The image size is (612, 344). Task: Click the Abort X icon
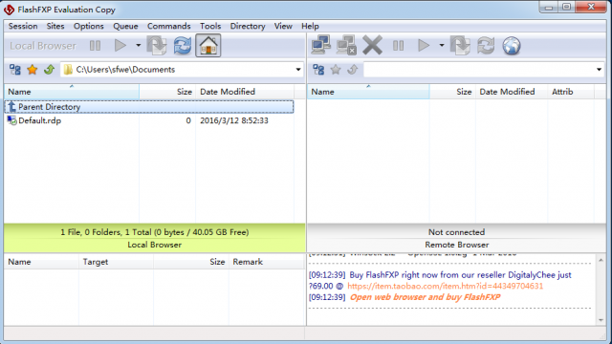(x=372, y=45)
